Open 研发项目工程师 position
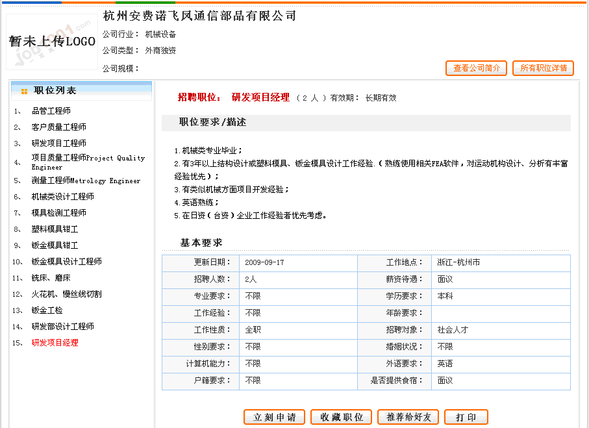 point(59,144)
